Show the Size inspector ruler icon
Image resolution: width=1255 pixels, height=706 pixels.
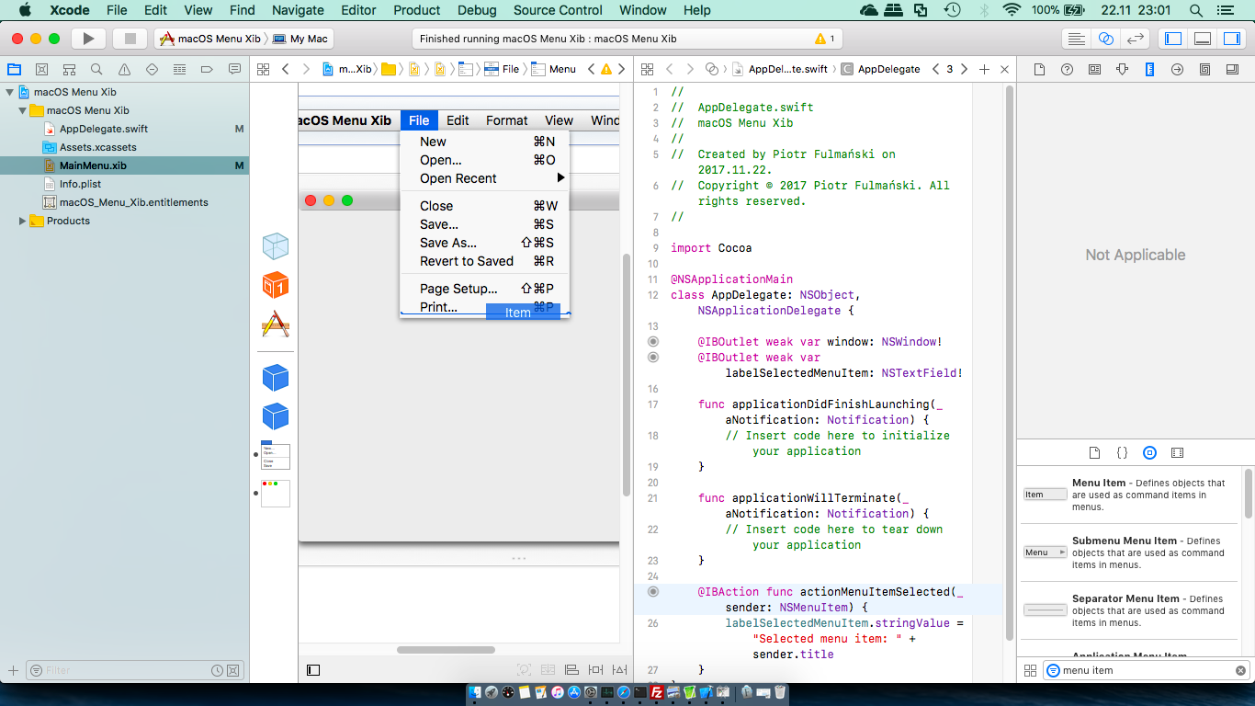[1149, 69]
